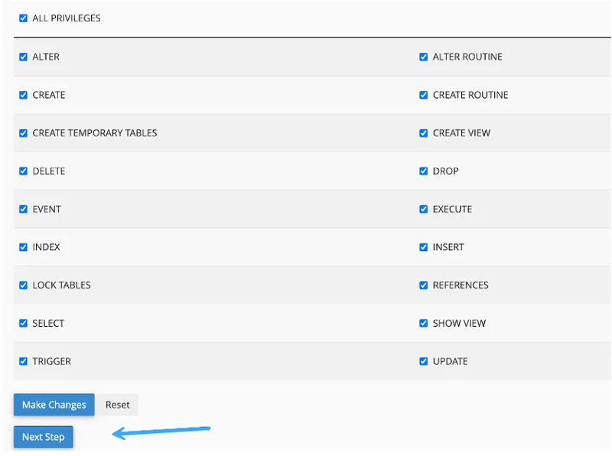This screenshot has height=456, width=612.
Task: Disable the LOCK TABLES privilege
Action: pos(23,285)
